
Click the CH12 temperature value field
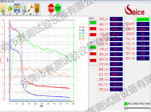point(116,74)
